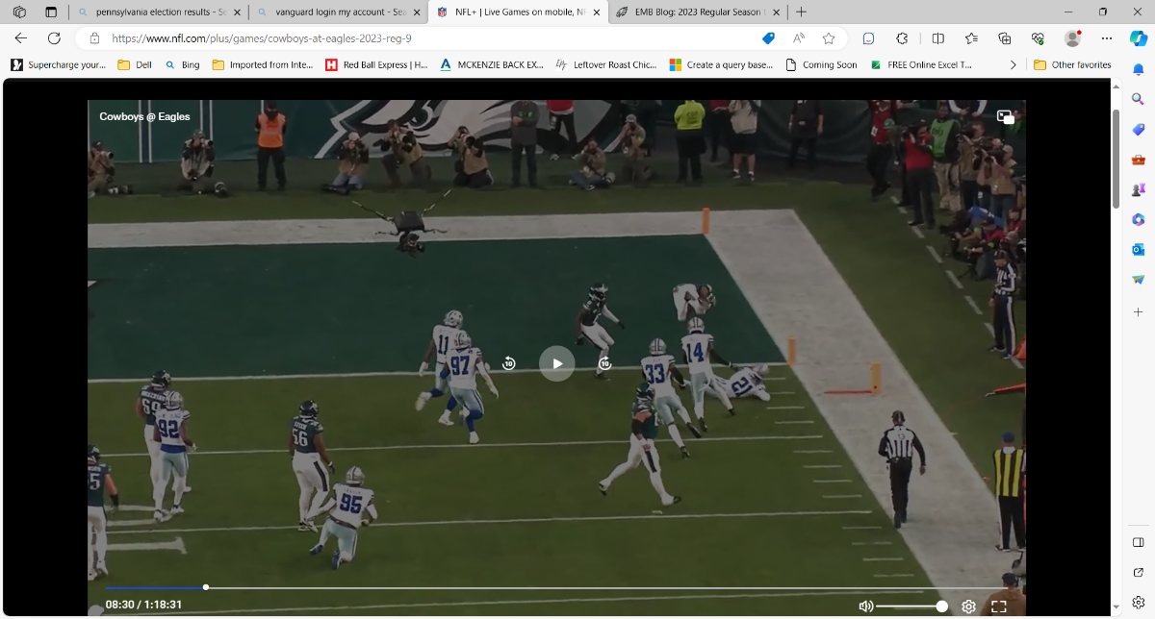Enter fullscreen video mode

click(x=998, y=607)
